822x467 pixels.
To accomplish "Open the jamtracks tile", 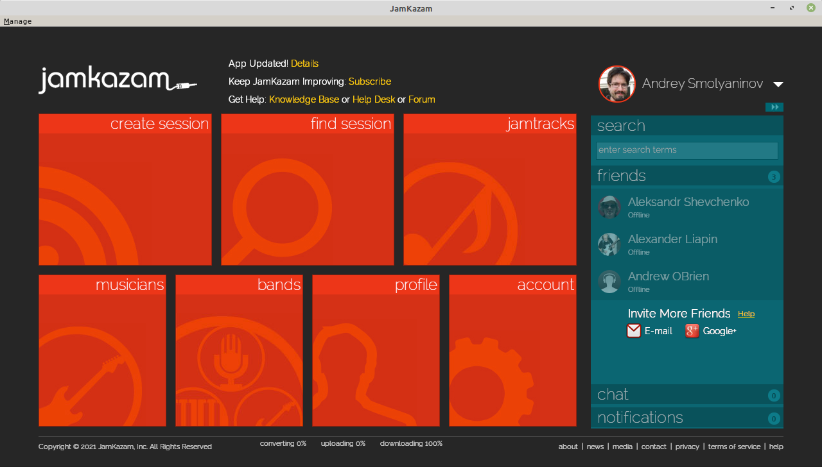I will click(x=490, y=189).
